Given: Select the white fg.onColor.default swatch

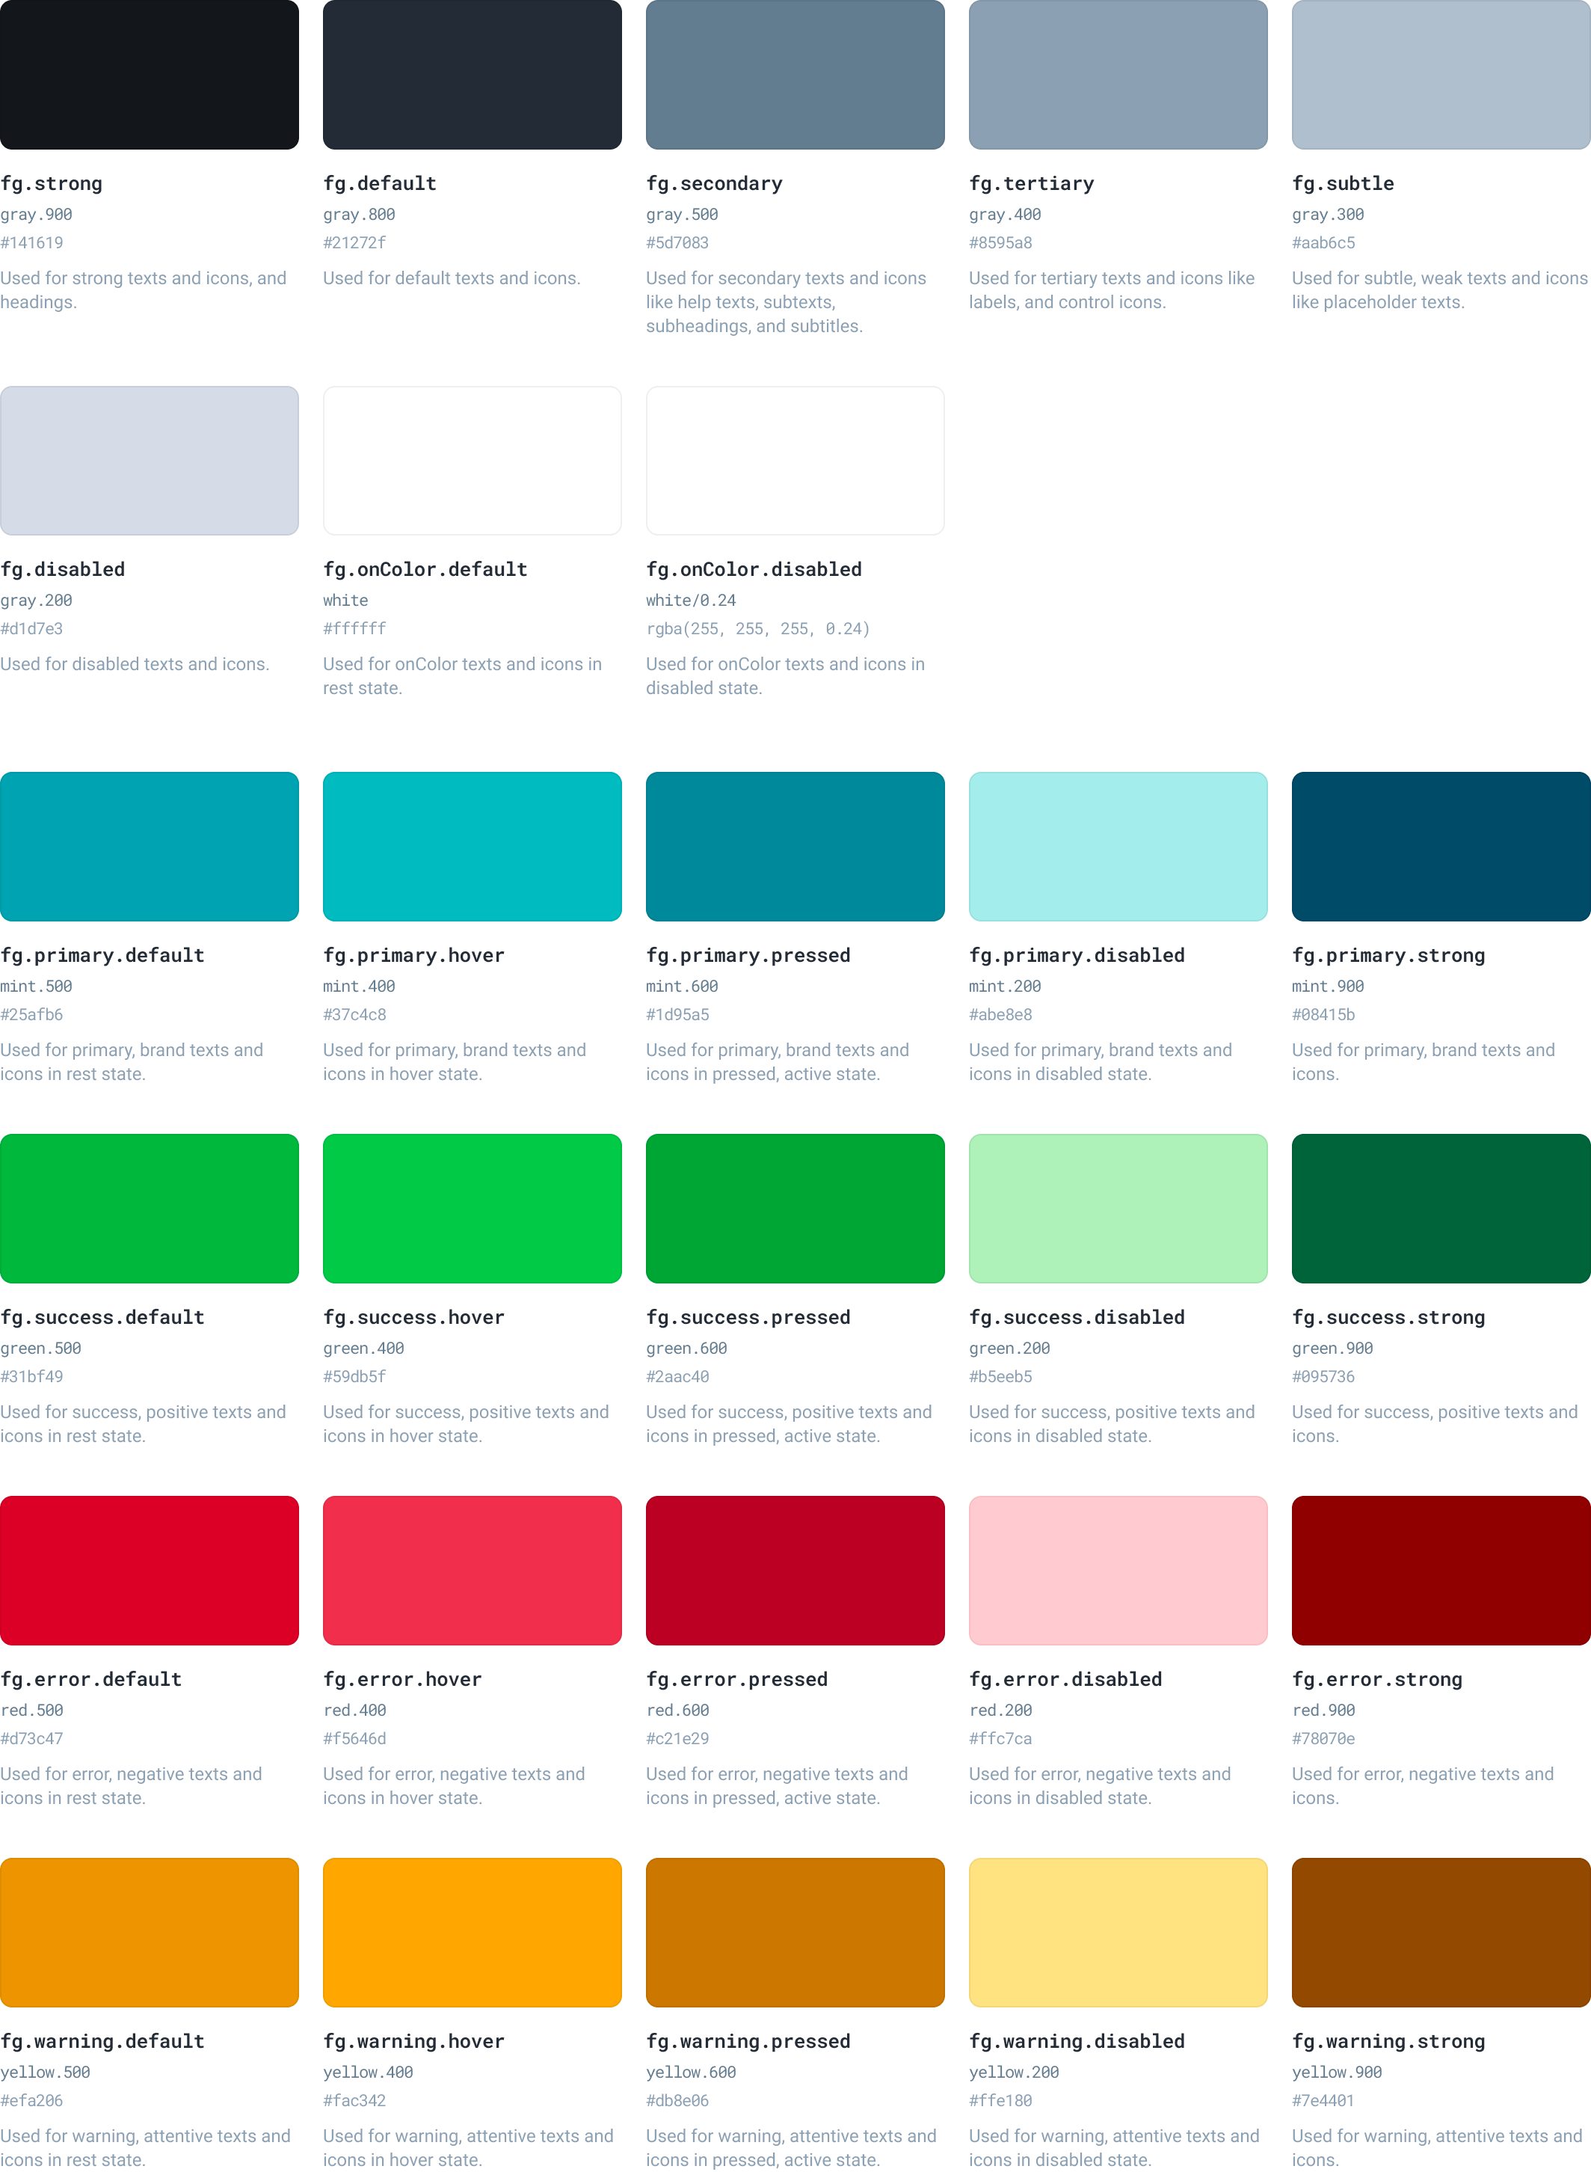Looking at the screenshot, I should click(472, 461).
